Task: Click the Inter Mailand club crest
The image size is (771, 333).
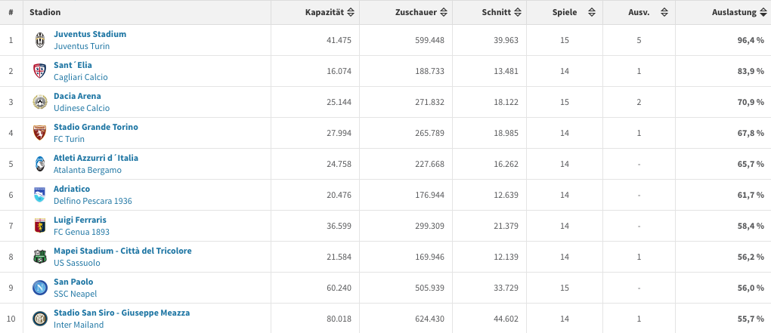Action: (39, 319)
